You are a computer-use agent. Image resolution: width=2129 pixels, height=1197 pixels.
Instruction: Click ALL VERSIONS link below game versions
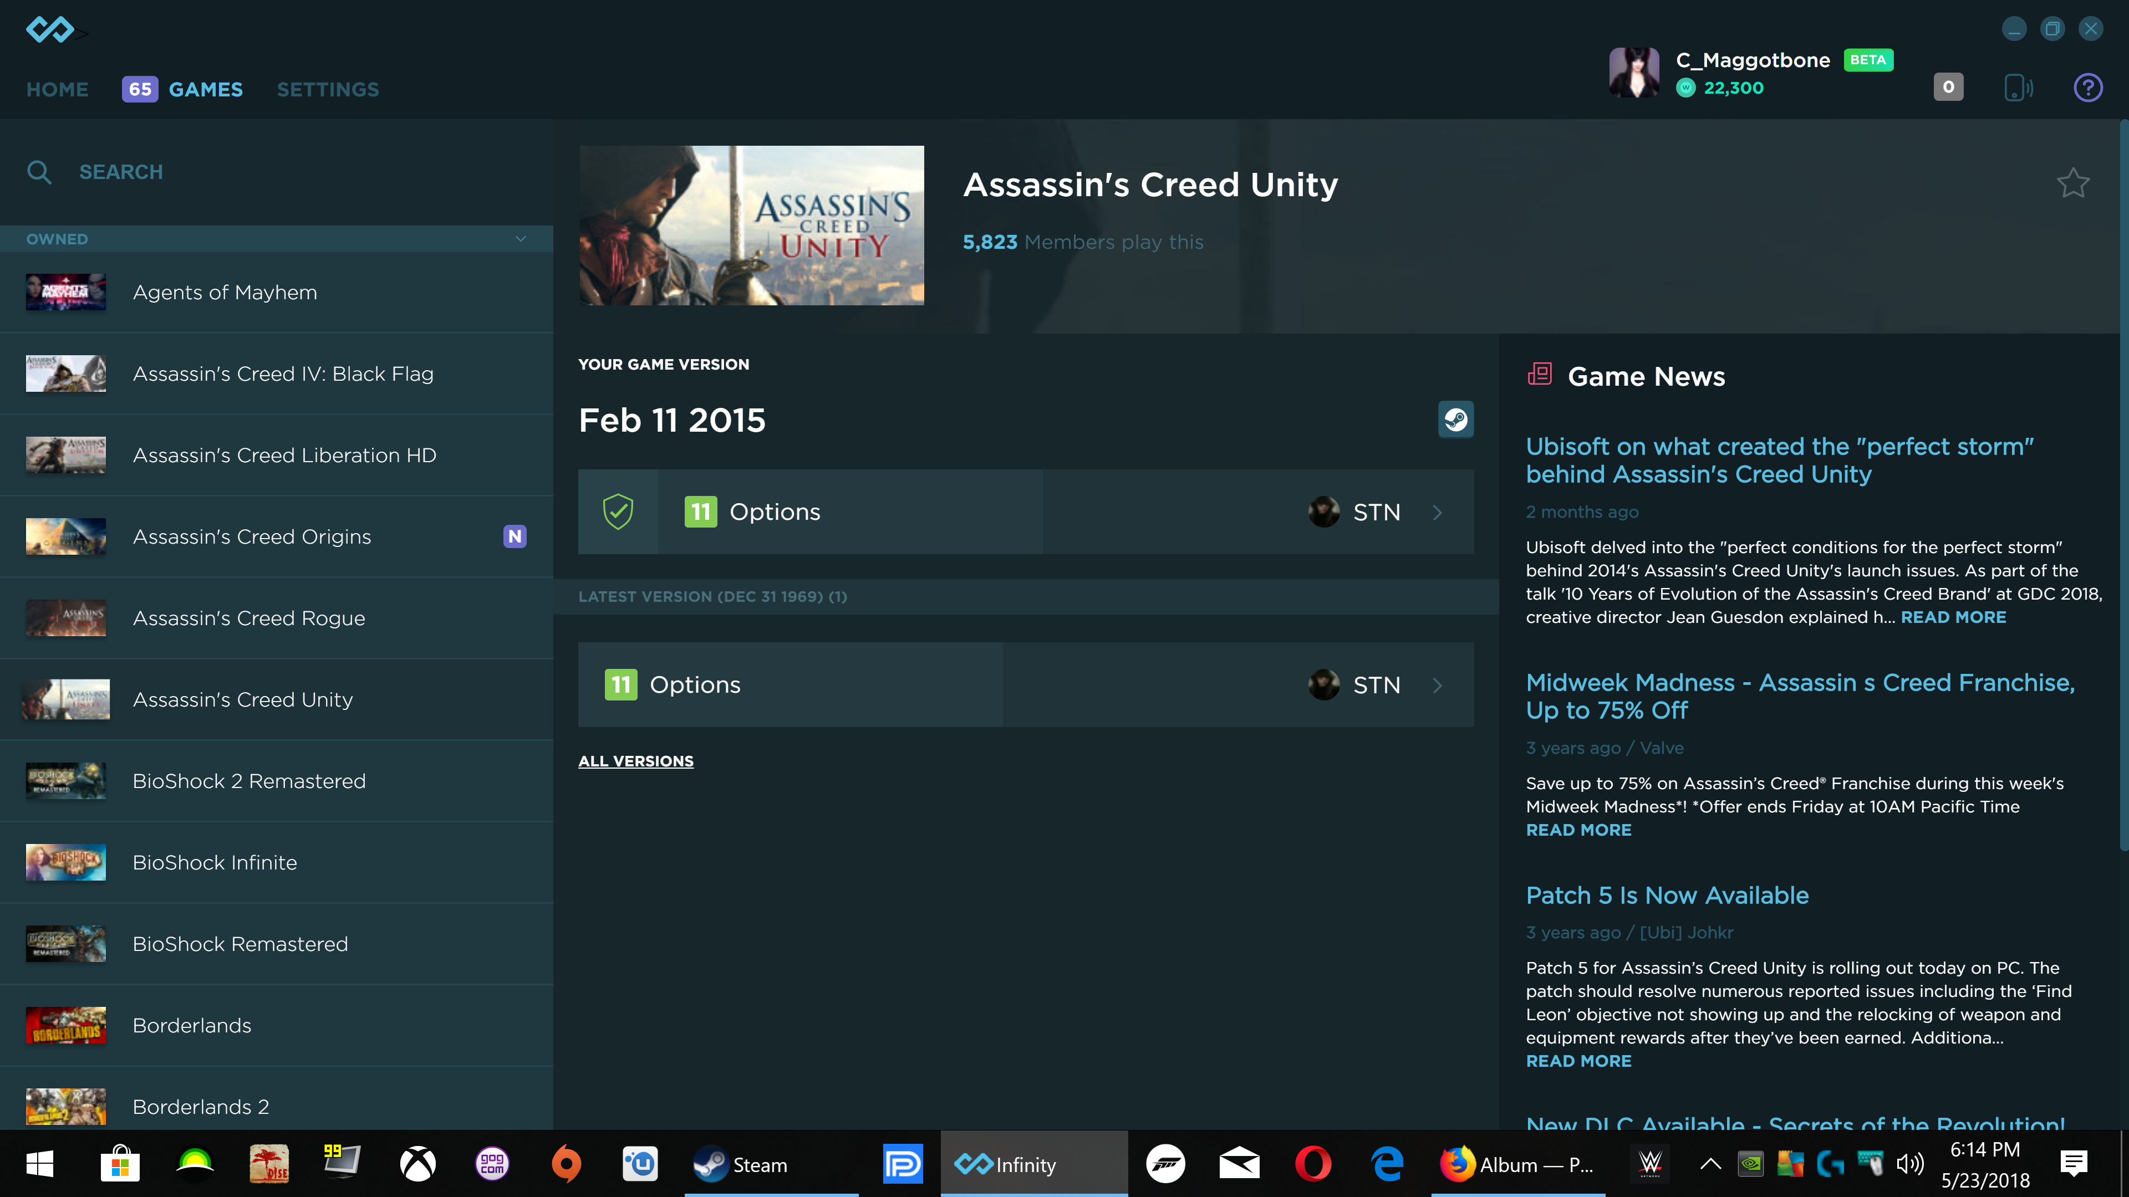(x=636, y=760)
